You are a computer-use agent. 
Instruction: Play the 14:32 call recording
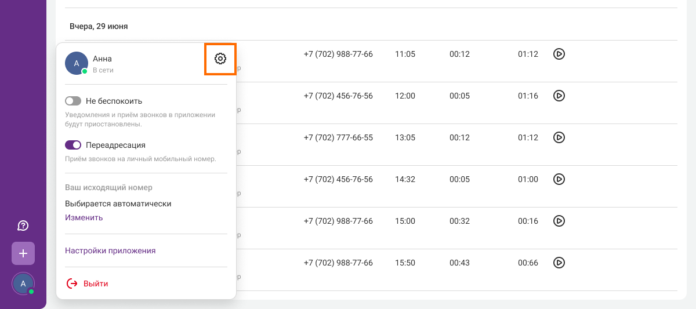(559, 179)
